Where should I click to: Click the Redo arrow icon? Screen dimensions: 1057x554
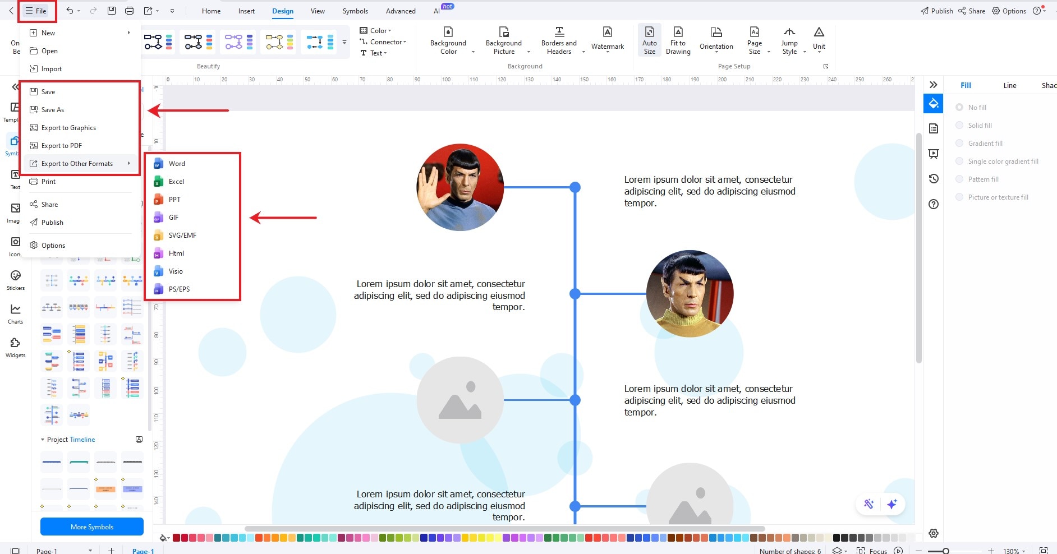(x=93, y=11)
